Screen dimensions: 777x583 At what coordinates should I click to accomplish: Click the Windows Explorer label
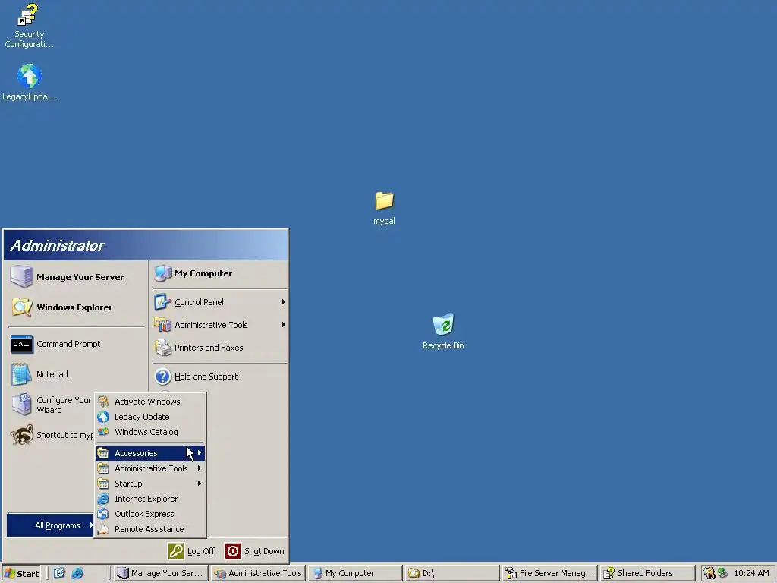[74, 307]
